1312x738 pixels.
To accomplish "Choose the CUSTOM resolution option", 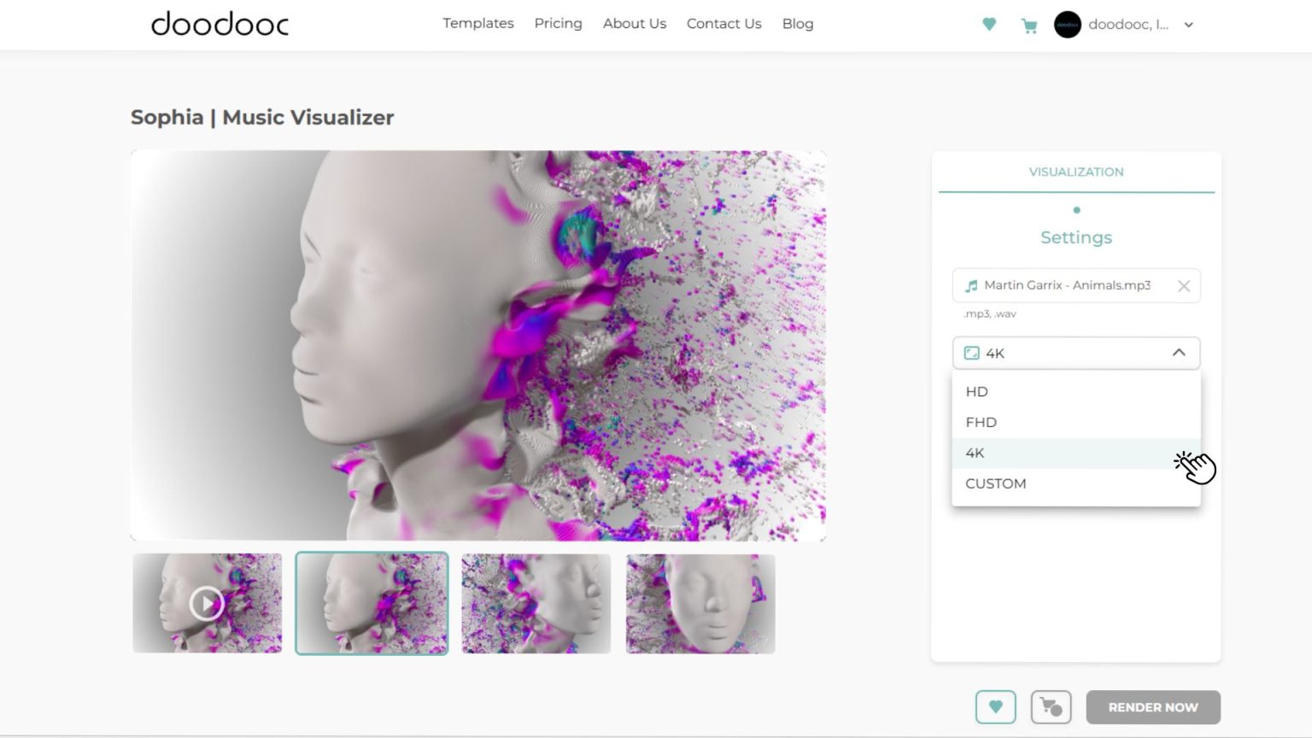I will [x=995, y=483].
